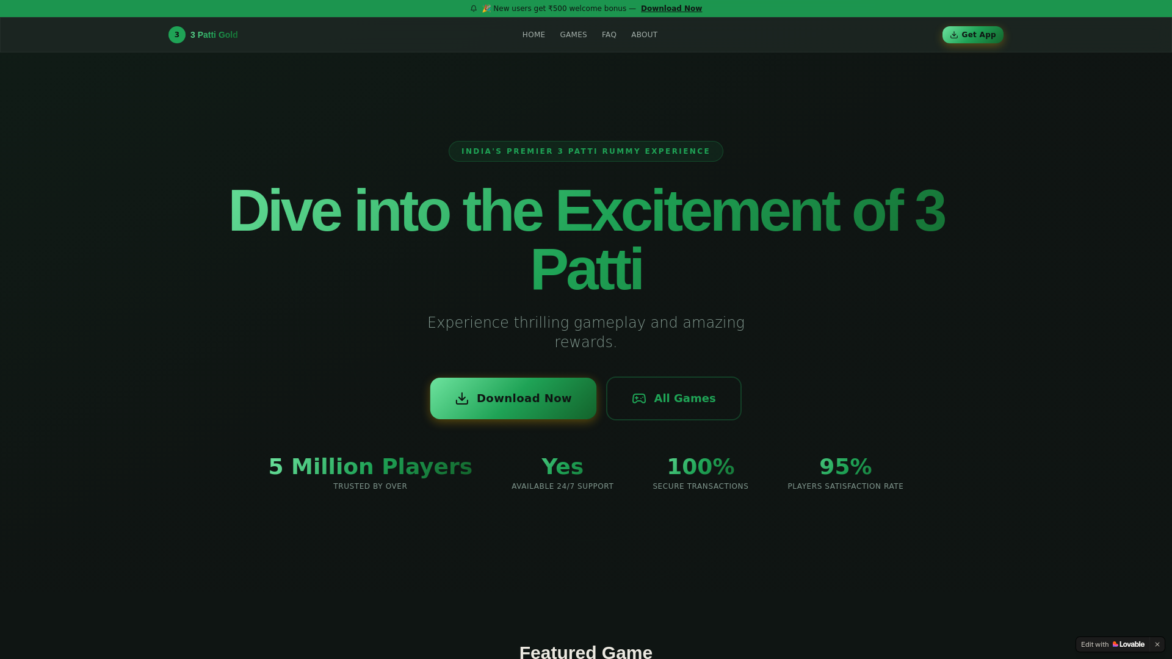Click the India's Premier 3 Patti Rummy badge
The width and height of the screenshot is (1172, 659).
(x=586, y=151)
